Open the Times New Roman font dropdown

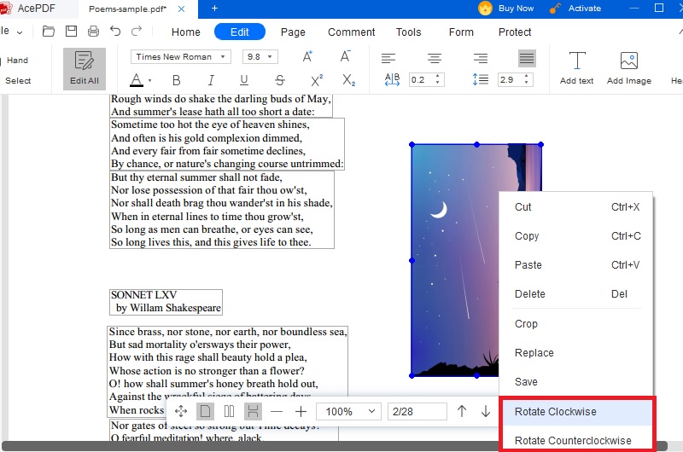[180, 57]
